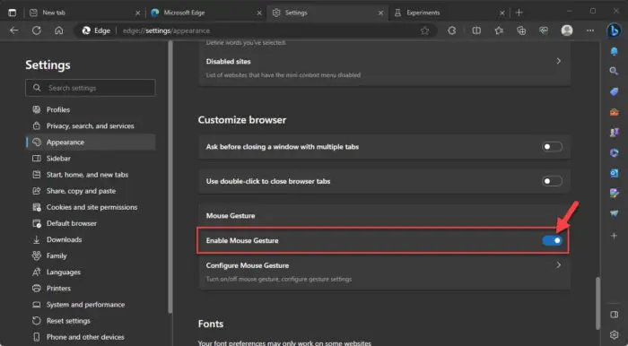Toggle Ask before closing multiple tabs
Image resolution: width=628 pixels, height=346 pixels.
[552, 147]
